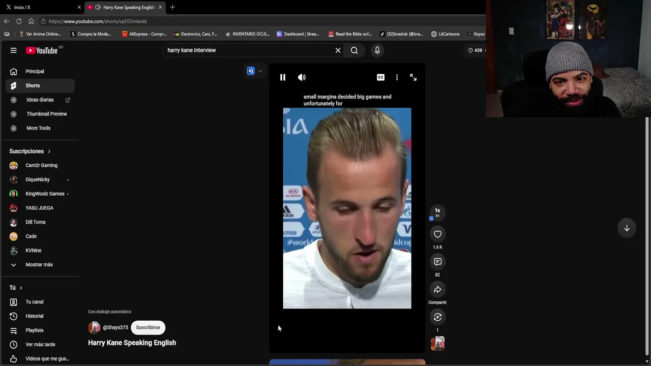Open Compra la Moda bookmark
Viewport: 651px width, 366px height.
tap(91, 34)
